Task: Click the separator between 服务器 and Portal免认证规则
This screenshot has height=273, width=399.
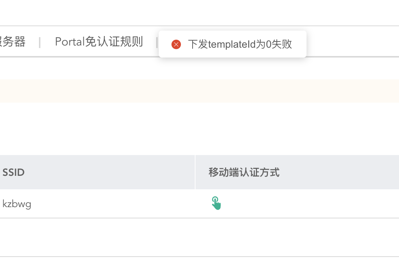Action: (x=40, y=42)
